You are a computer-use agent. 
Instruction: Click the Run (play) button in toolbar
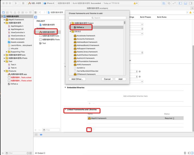[x=16, y=3]
